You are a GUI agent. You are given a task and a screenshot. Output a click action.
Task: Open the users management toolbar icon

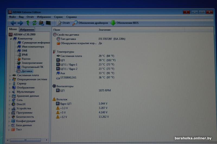click(41, 23)
